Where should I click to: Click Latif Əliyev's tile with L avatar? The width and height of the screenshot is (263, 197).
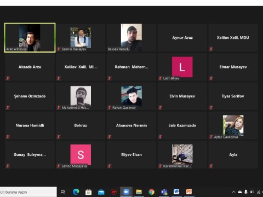point(182,67)
